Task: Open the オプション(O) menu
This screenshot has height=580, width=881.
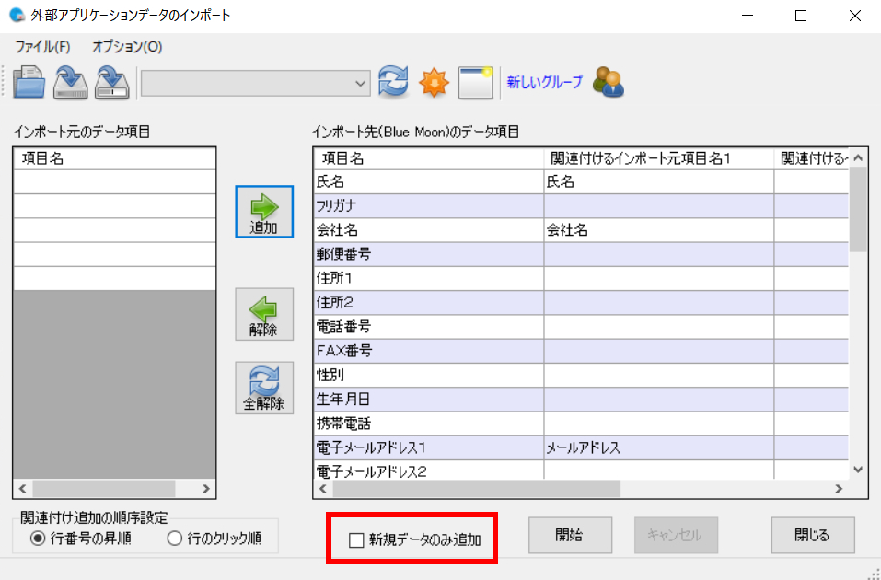Action: (x=127, y=46)
